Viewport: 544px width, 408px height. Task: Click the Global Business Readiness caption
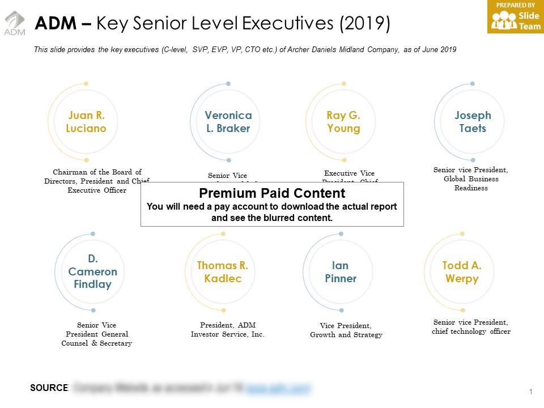click(x=471, y=179)
